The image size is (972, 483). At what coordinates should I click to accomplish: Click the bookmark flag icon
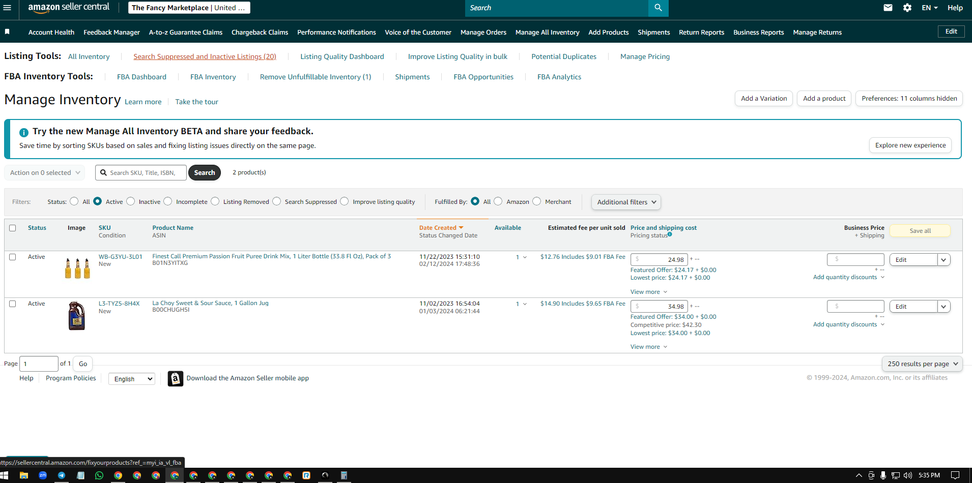[7, 32]
